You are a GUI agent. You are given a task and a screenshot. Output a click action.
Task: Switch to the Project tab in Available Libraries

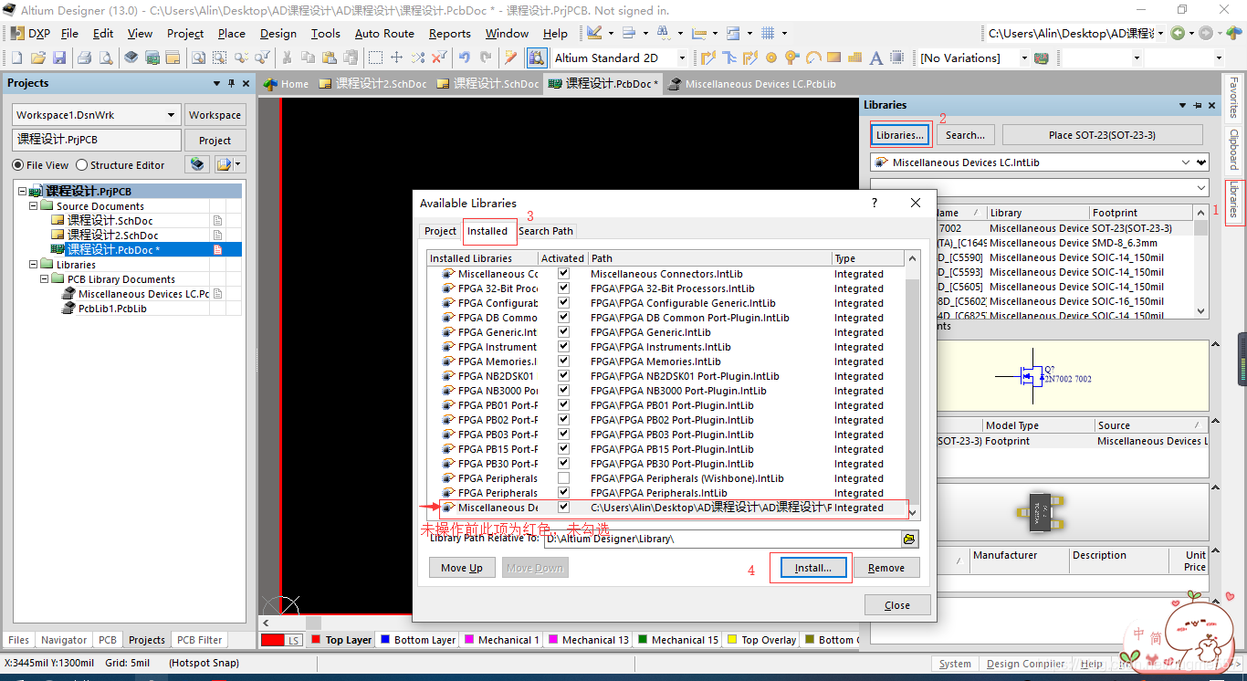tap(440, 231)
